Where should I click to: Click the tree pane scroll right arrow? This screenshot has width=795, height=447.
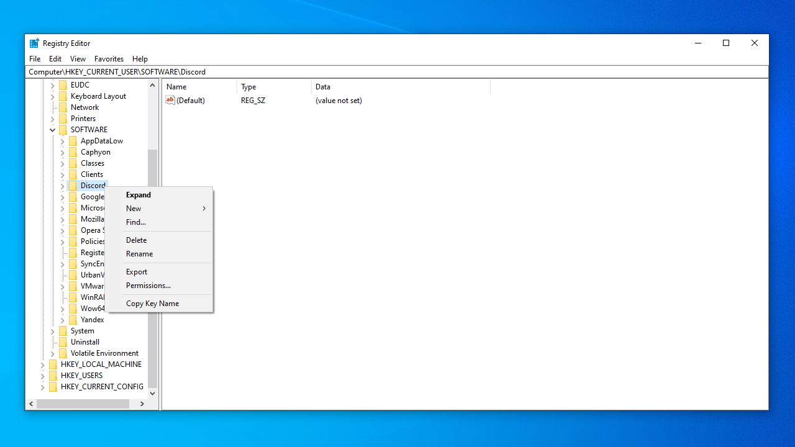click(x=142, y=404)
